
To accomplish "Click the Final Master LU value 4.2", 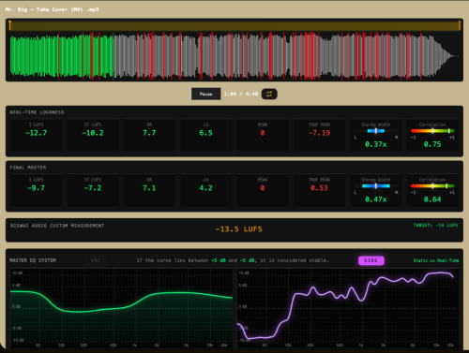I will 205,188.
